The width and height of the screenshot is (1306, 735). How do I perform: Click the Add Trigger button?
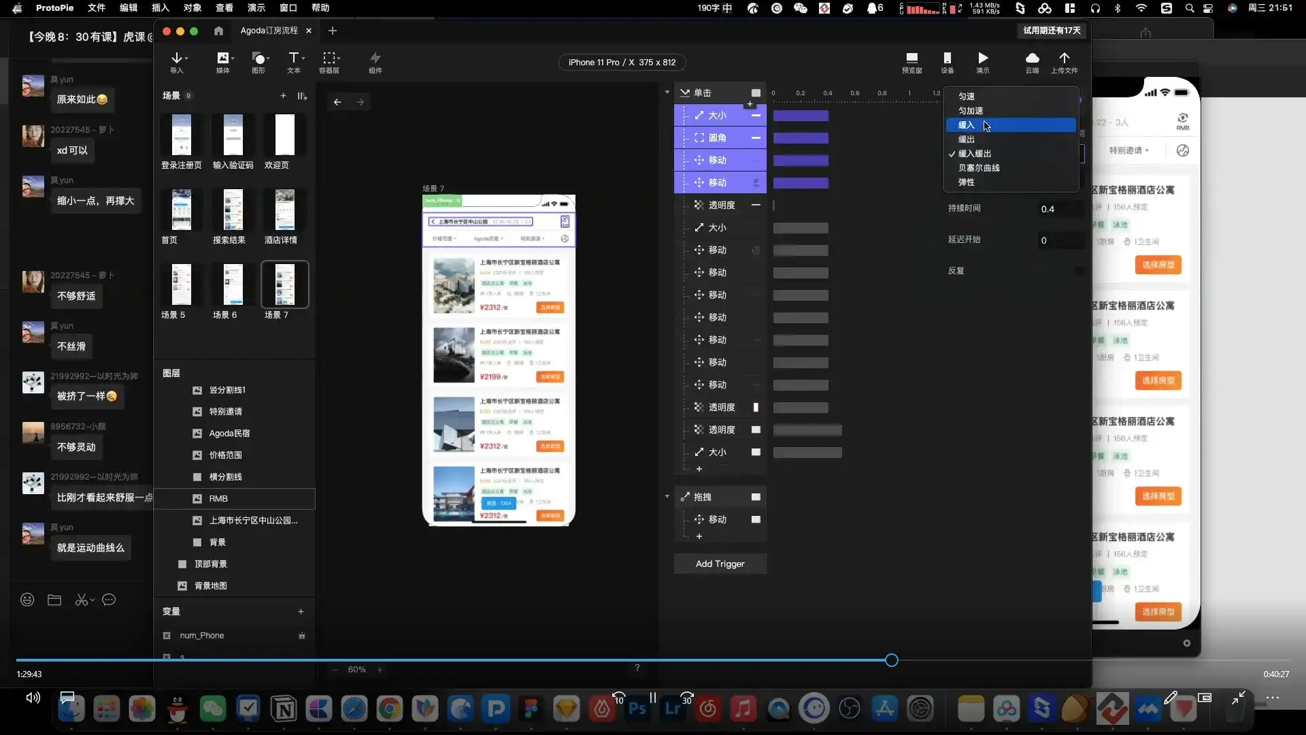[720, 564]
